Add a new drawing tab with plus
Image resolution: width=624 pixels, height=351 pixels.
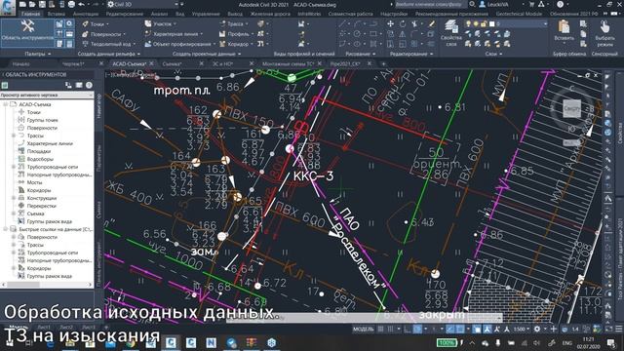pos(383,63)
